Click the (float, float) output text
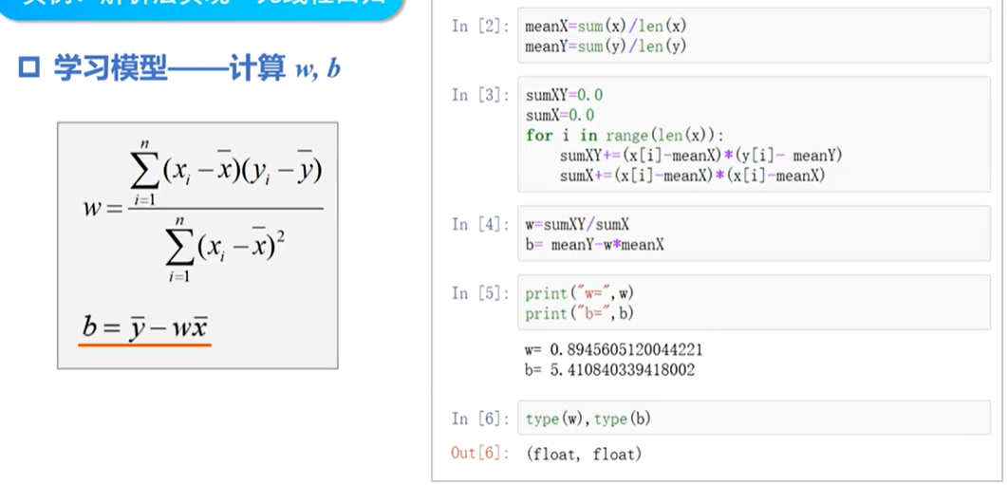 click(x=584, y=454)
